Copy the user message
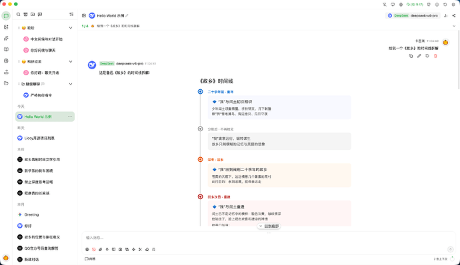 [x=411, y=56]
